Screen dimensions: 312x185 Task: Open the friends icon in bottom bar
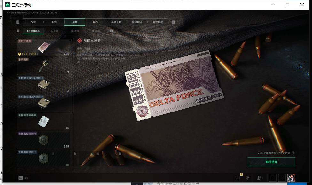pyautogui.click(x=260, y=178)
